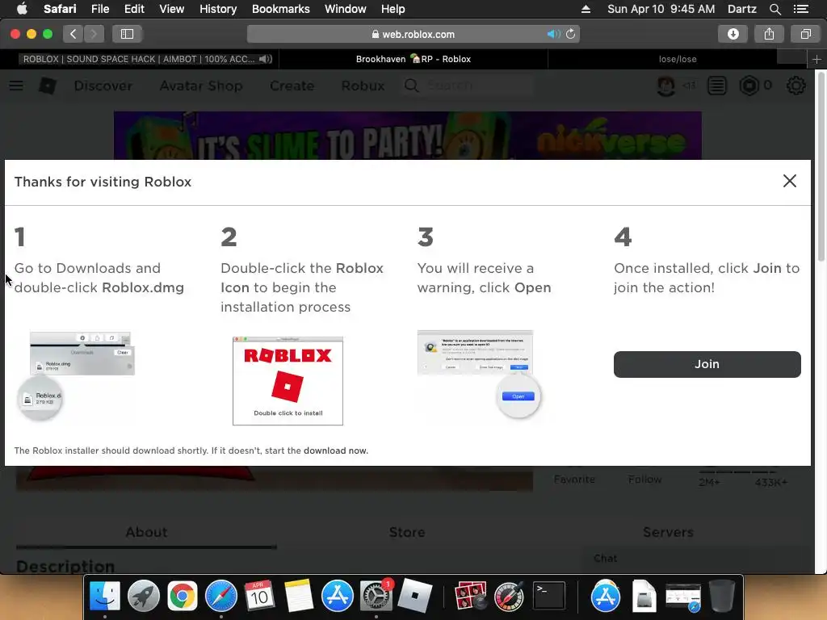Screen dimensions: 827x620
Task: Open the File menu
Action: 99,9
